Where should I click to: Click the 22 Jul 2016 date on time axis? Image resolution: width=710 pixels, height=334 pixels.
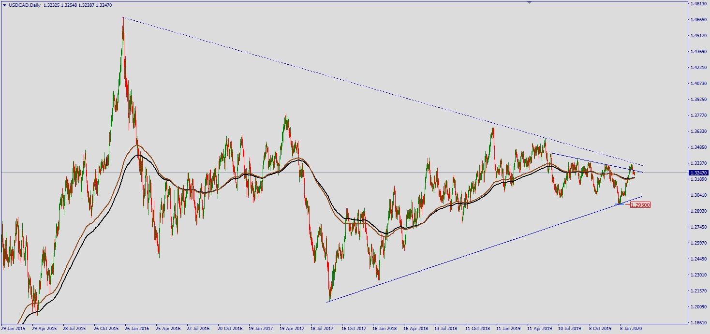pyautogui.click(x=199, y=328)
